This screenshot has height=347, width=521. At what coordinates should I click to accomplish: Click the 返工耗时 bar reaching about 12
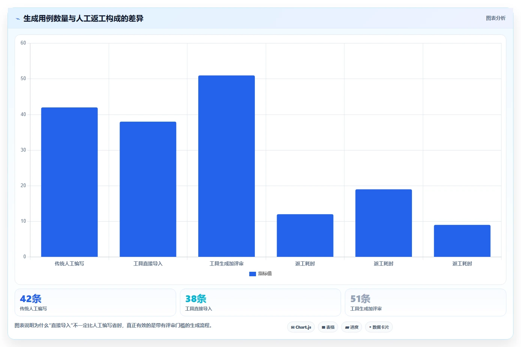pos(305,235)
